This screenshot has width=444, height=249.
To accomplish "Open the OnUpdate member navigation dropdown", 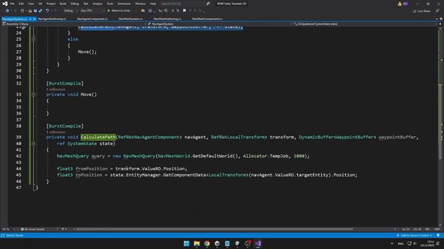I will (x=366, y=24).
